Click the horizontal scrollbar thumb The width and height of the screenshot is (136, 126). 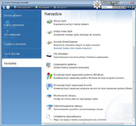(x=84, y=124)
